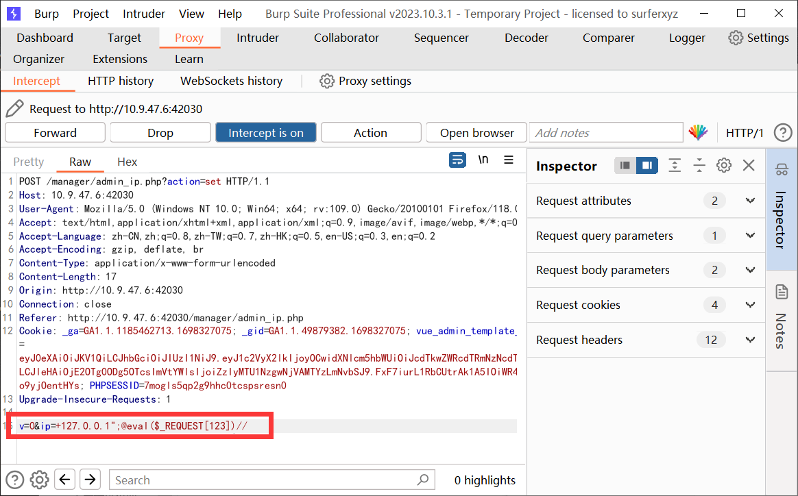The image size is (798, 496).
Task: Open the Burp menu
Action: point(47,14)
